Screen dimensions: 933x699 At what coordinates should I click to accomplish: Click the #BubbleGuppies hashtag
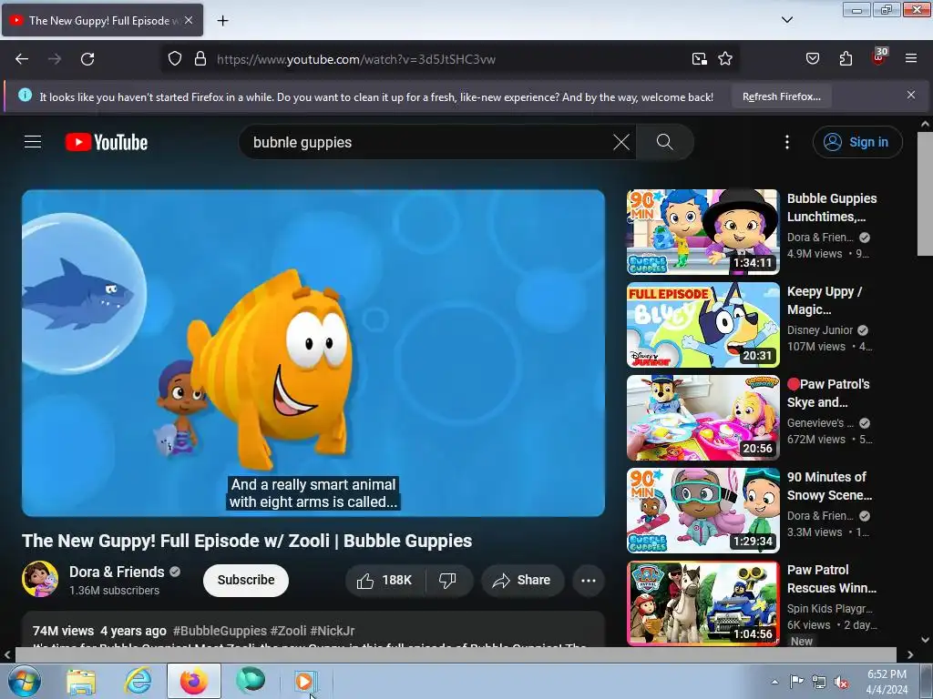coord(220,631)
